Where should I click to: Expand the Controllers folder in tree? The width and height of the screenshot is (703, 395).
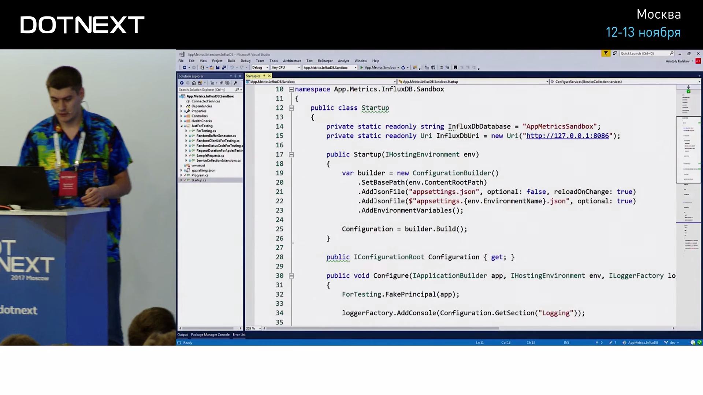point(181,116)
